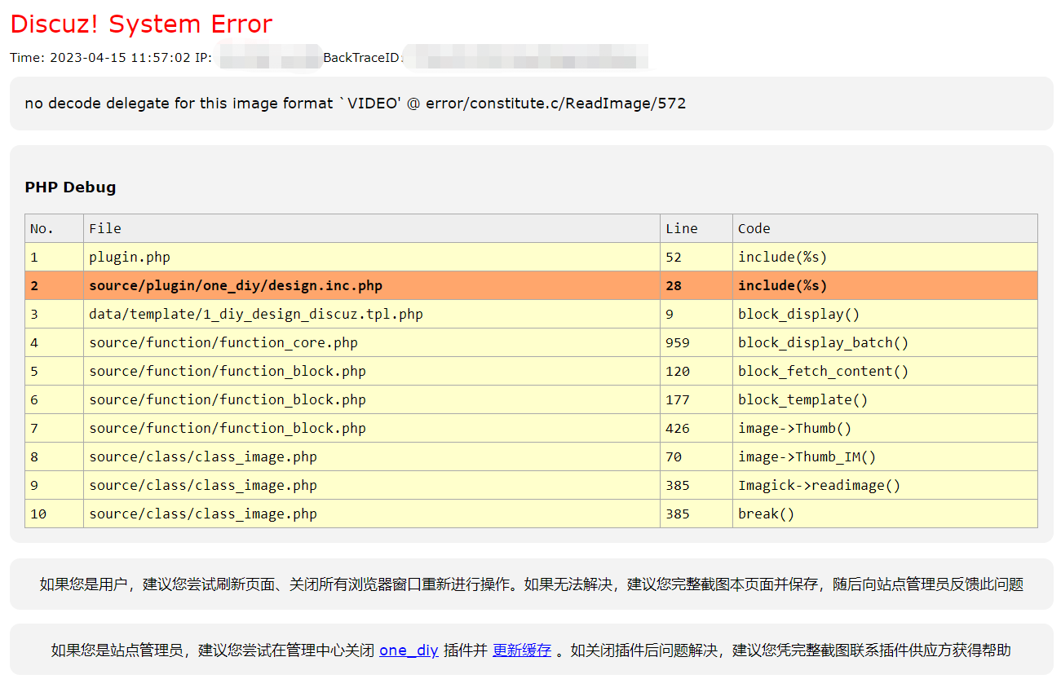Click line number 177
Viewport: 1061px width, 679px height.
(x=696, y=399)
